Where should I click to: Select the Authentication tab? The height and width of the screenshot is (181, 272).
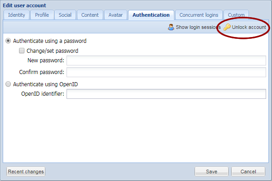click(x=151, y=15)
